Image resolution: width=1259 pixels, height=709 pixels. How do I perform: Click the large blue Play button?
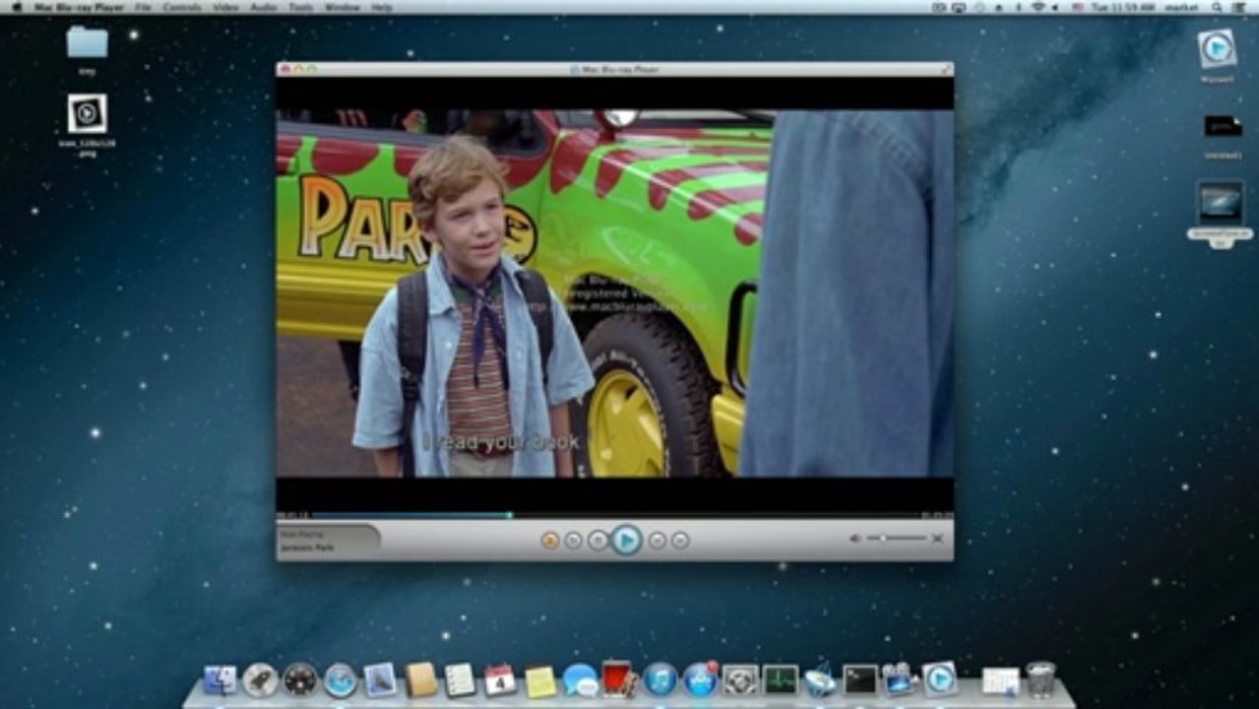[626, 540]
